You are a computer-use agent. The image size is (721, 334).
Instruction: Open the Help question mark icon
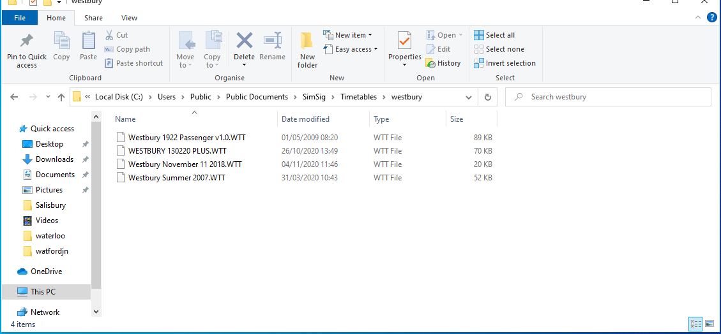pyautogui.click(x=712, y=17)
